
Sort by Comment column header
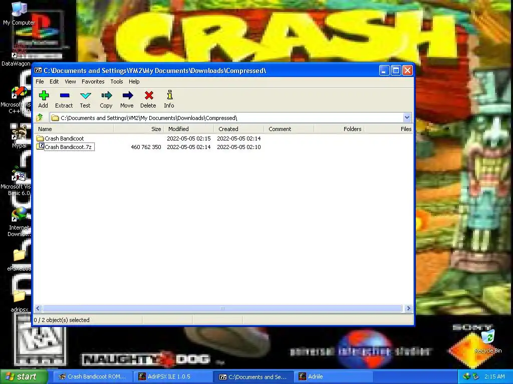(289, 129)
